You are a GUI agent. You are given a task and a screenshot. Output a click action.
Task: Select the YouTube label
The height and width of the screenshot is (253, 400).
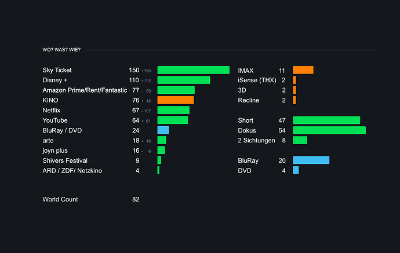(55, 120)
